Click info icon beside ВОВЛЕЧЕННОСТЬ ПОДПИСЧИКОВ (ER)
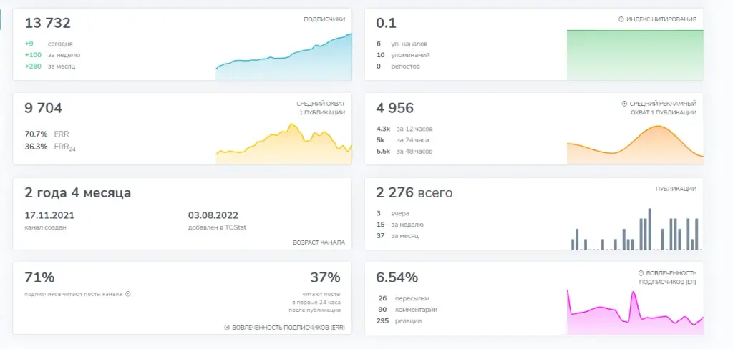The width and height of the screenshot is (733, 349). pos(641,273)
